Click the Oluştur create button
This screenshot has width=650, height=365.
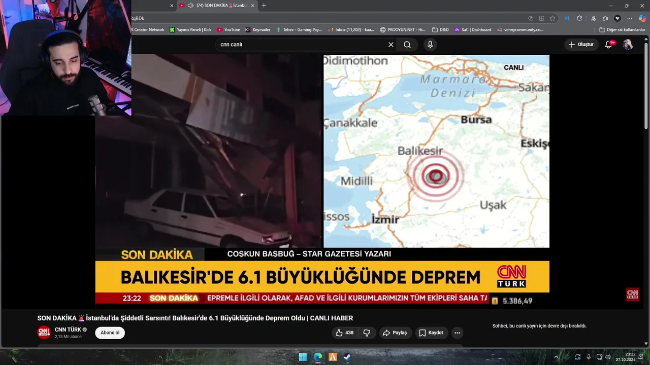[580, 45]
